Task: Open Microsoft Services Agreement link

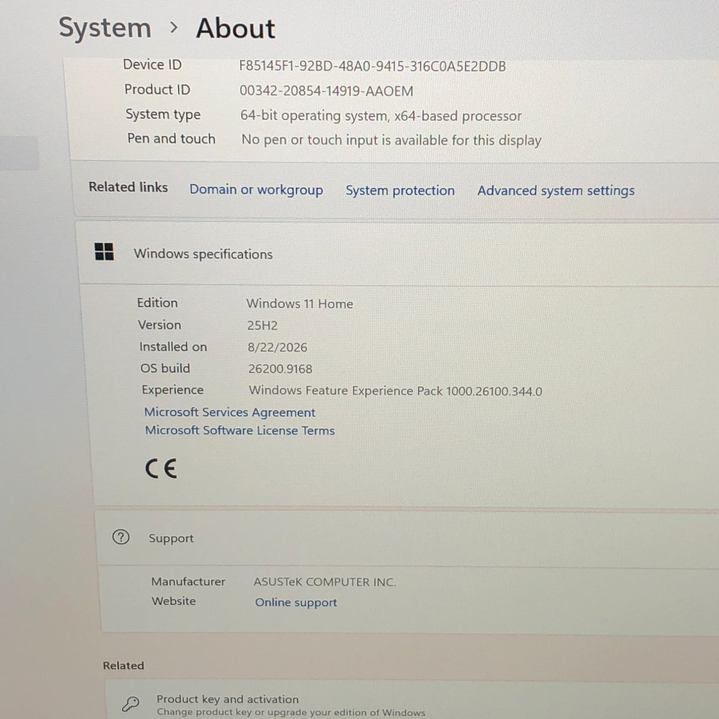Action: pyautogui.click(x=229, y=412)
